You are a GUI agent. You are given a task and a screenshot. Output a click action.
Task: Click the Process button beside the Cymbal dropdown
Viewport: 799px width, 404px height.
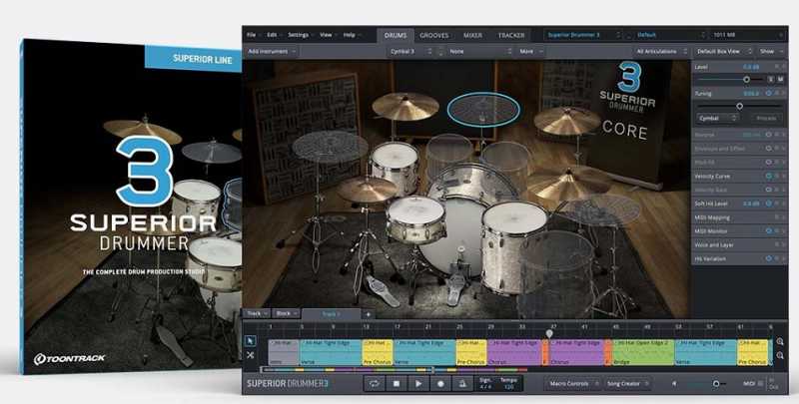coord(766,118)
